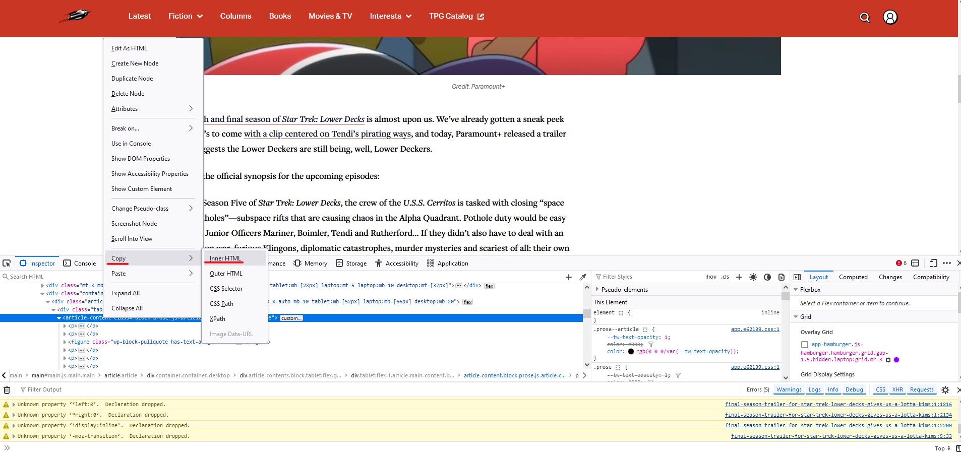Image resolution: width=961 pixels, height=458 pixels.
Task: Toggle light color scheme simulation (sun icon)
Action: [753, 277]
